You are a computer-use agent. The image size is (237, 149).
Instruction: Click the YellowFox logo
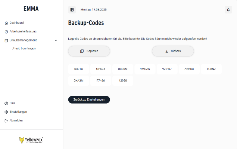(31, 140)
